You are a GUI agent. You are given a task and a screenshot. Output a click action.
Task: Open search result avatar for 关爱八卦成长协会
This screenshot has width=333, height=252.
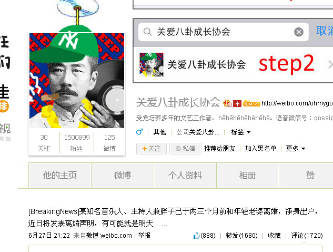152,64
